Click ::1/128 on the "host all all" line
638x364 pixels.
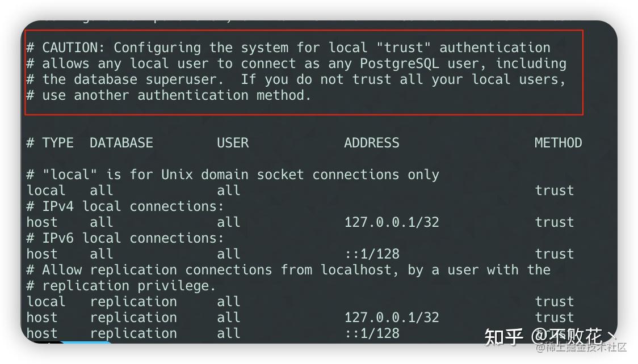click(372, 254)
